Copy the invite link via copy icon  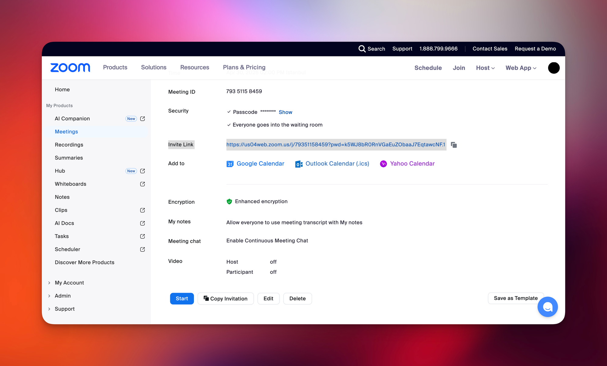click(454, 145)
